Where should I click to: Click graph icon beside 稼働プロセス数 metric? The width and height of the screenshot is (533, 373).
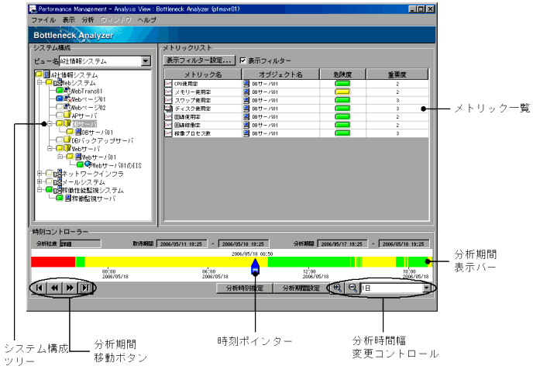pos(168,133)
